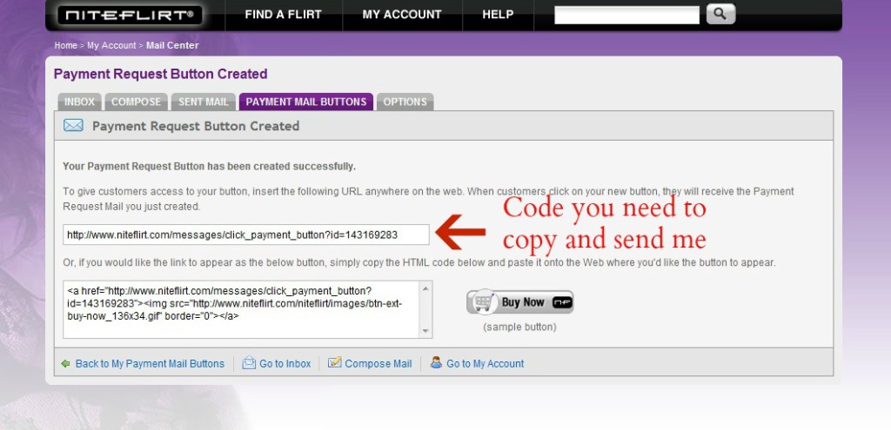Image resolution: width=891 pixels, height=430 pixels.
Task: Open the Help menu
Action: coord(498,15)
